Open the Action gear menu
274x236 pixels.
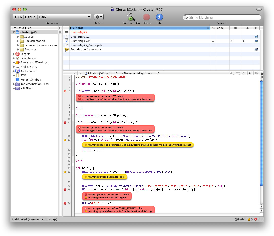click(99, 17)
